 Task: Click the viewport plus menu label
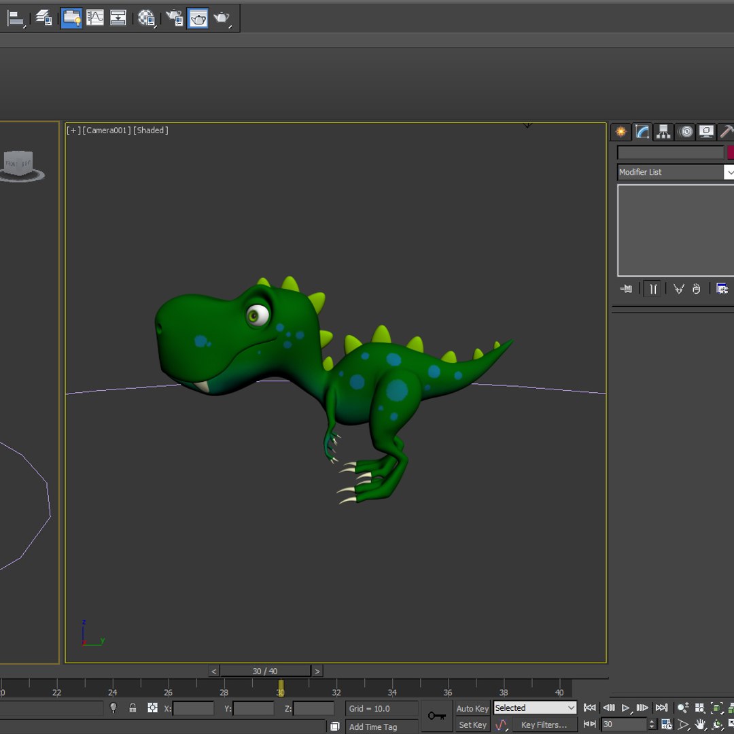73,130
